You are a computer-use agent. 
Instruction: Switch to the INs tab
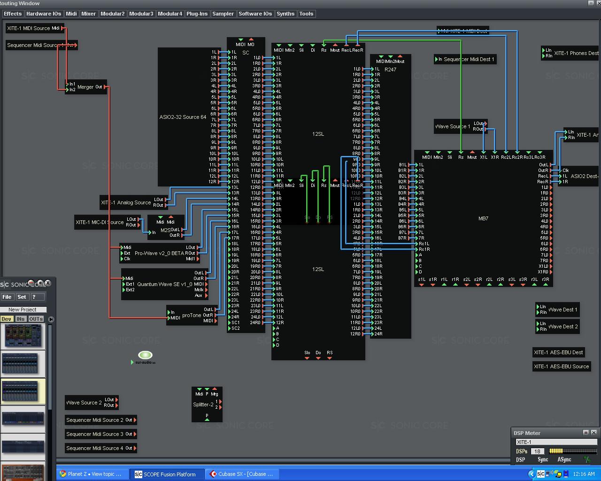click(x=21, y=319)
